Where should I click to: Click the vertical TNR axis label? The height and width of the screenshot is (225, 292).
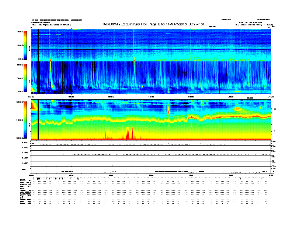29,126
